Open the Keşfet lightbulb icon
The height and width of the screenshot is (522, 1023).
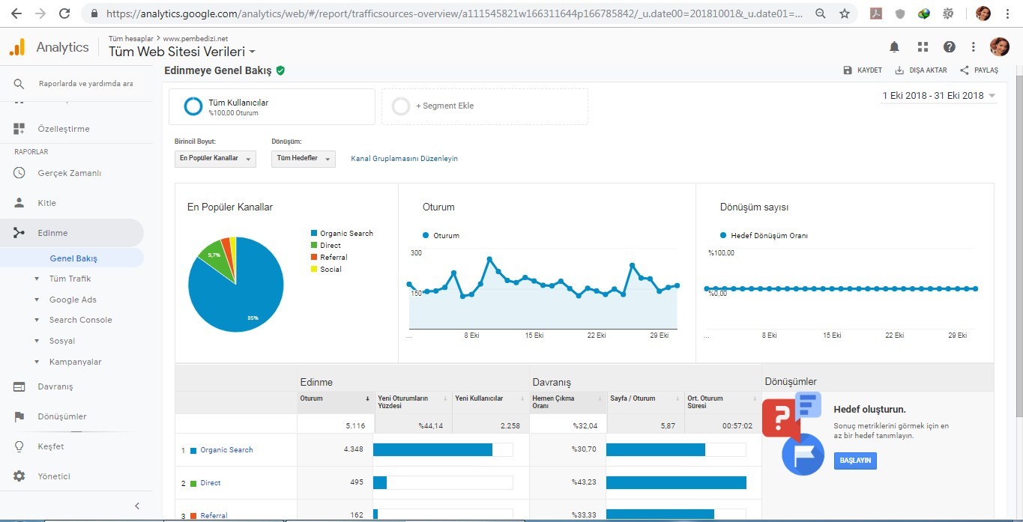point(19,446)
